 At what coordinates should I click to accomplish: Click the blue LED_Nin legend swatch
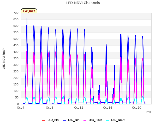tap(64, 120)
